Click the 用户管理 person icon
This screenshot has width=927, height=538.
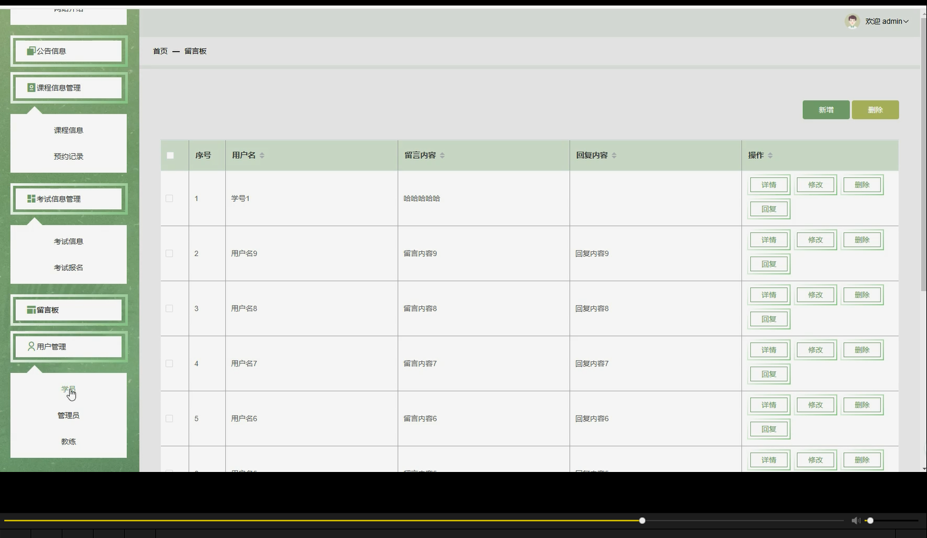(x=31, y=346)
